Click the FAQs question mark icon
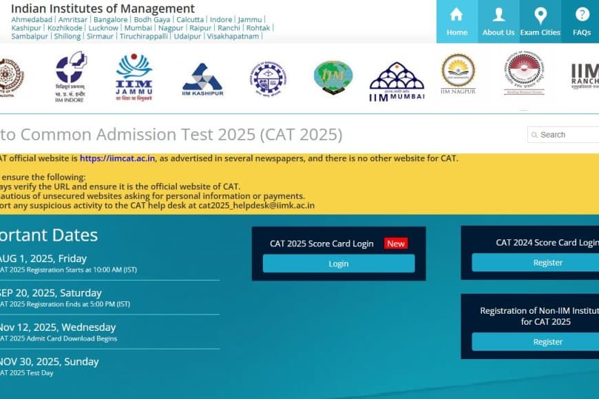Screen dimensions: 599x399 [x=581, y=21]
